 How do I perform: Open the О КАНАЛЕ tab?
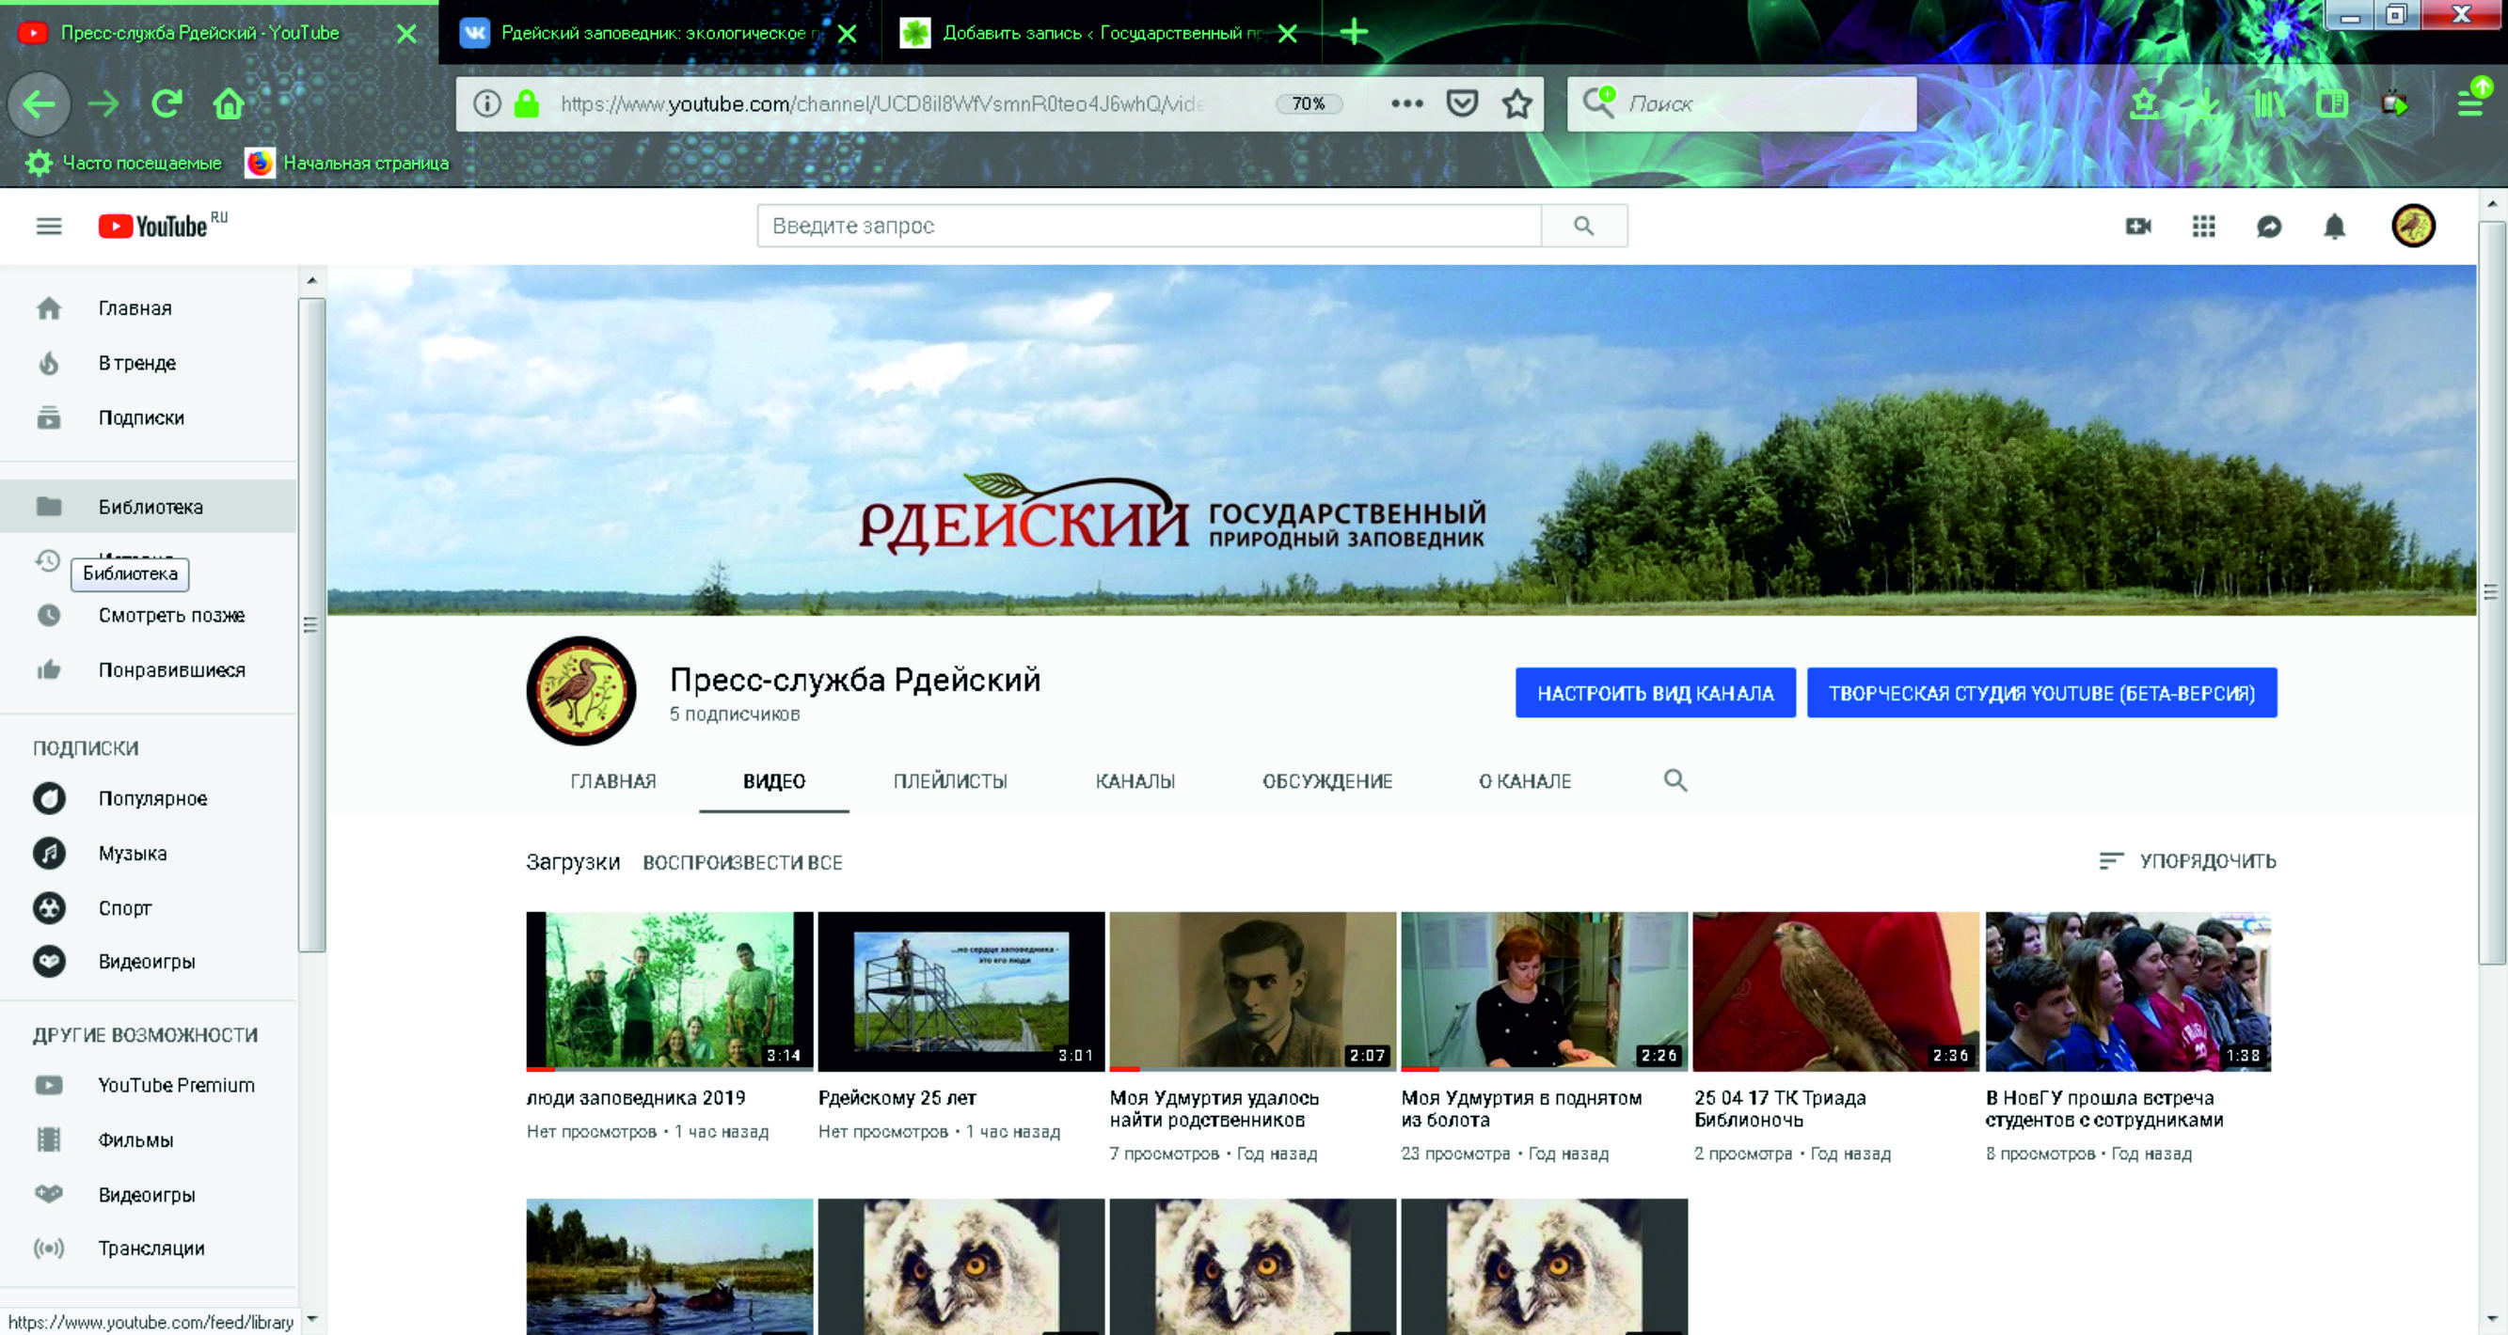point(1525,781)
